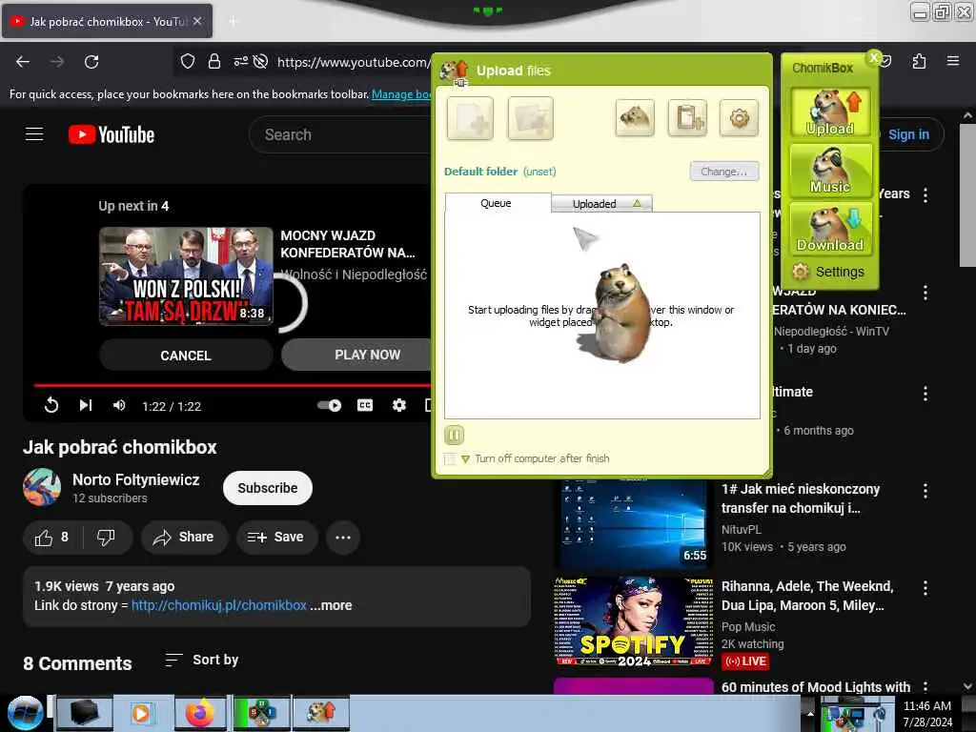This screenshot has height=732, width=976.
Task: Skip to the next video
Action: pyautogui.click(x=85, y=406)
